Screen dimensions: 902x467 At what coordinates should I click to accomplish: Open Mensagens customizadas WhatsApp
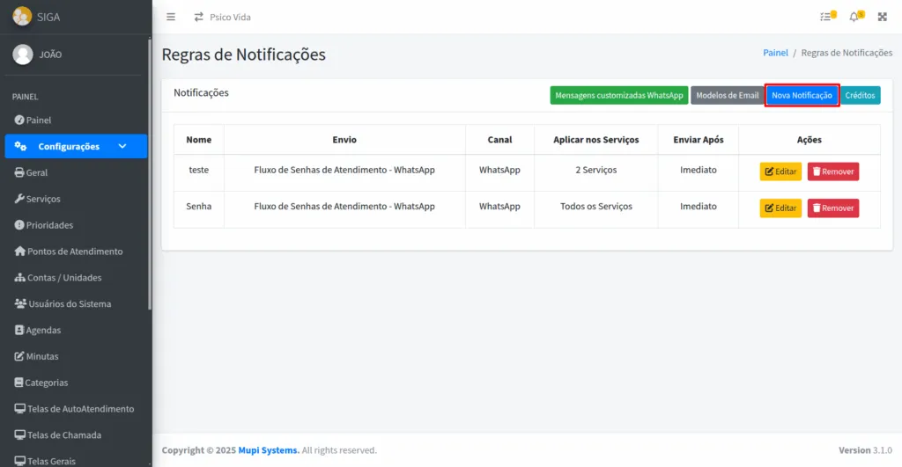point(618,95)
